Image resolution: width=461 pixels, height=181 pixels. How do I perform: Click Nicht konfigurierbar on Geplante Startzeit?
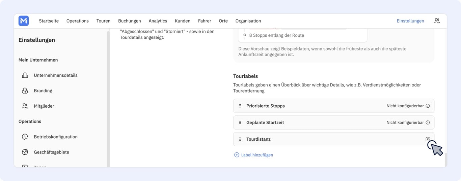coord(405,122)
